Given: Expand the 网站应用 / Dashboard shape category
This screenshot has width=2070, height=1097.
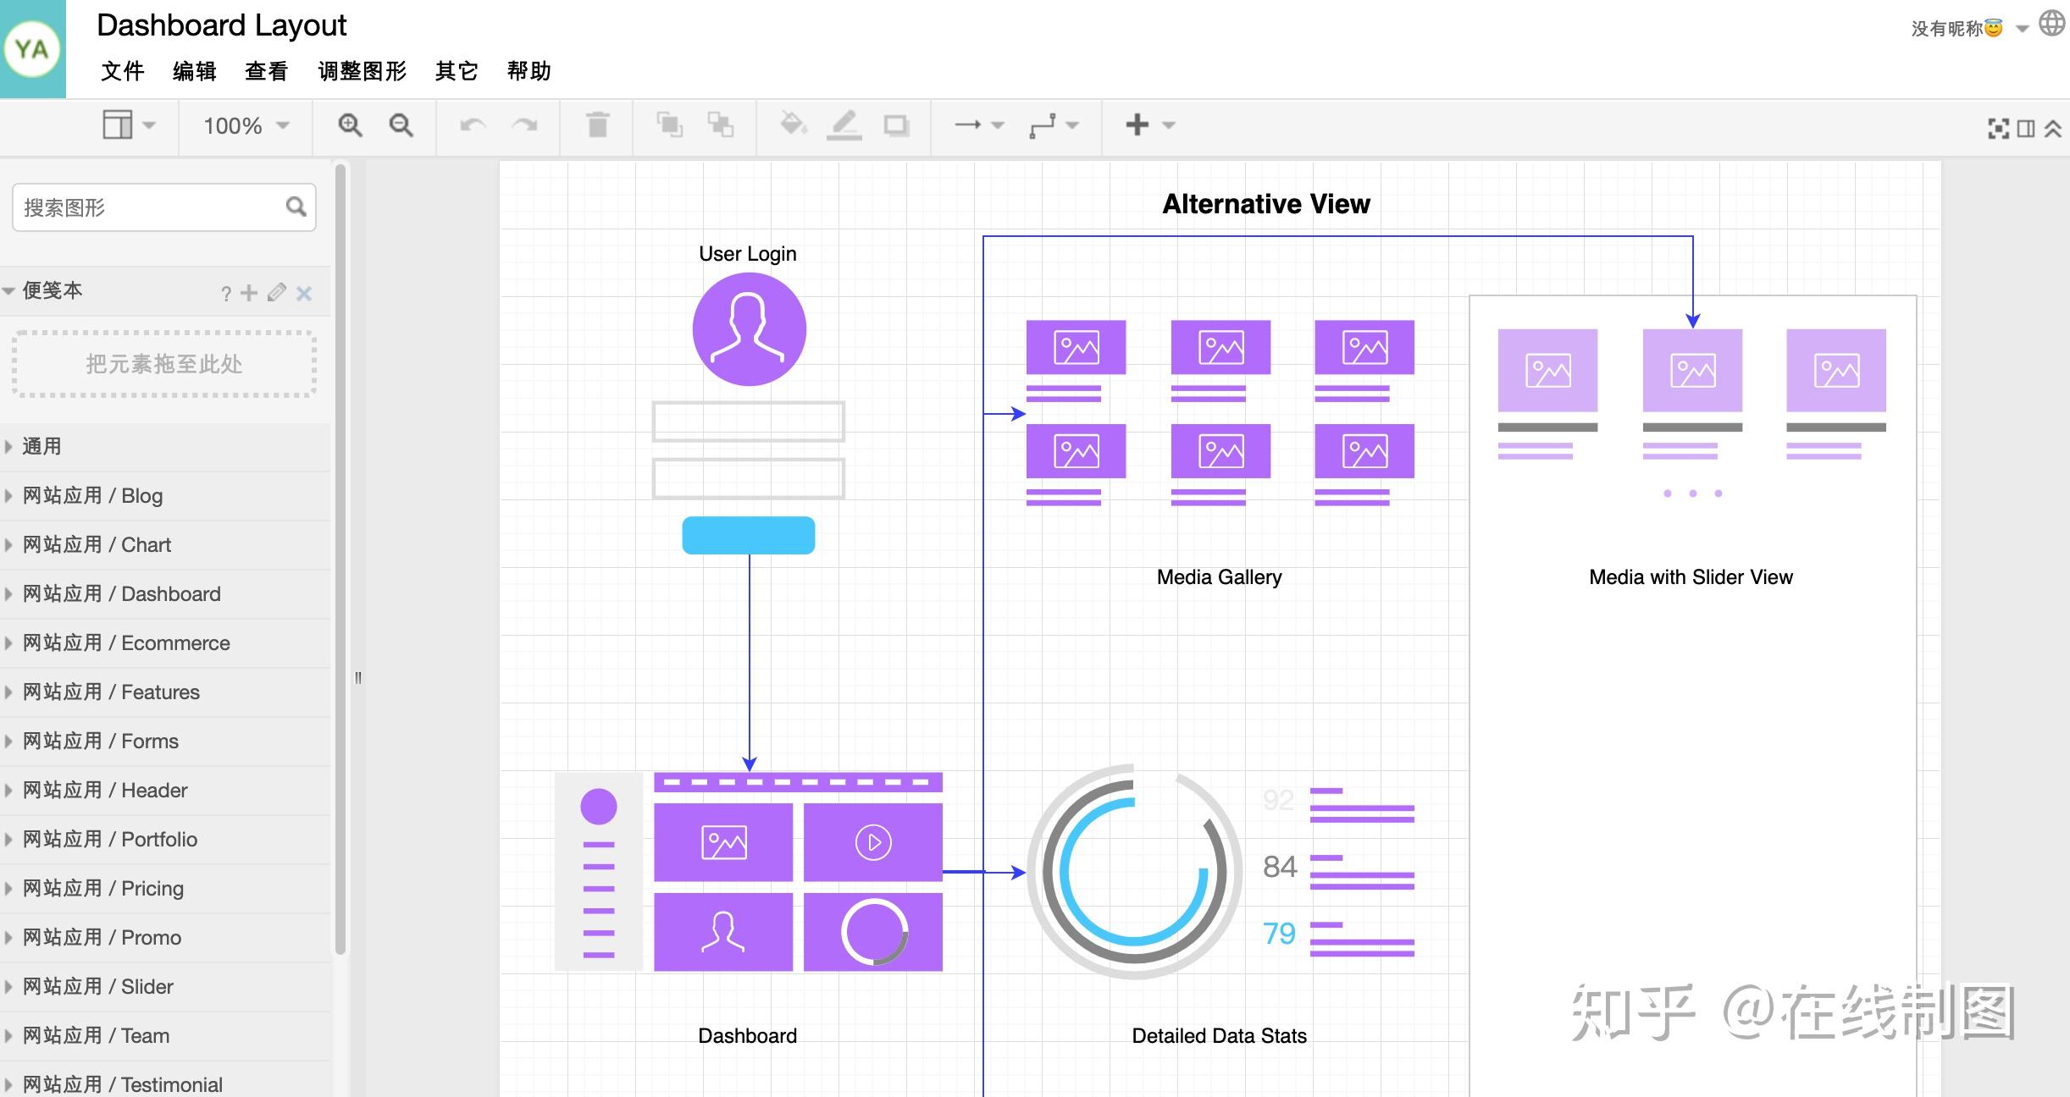Looking at the screenshot, I should [121, 593].
